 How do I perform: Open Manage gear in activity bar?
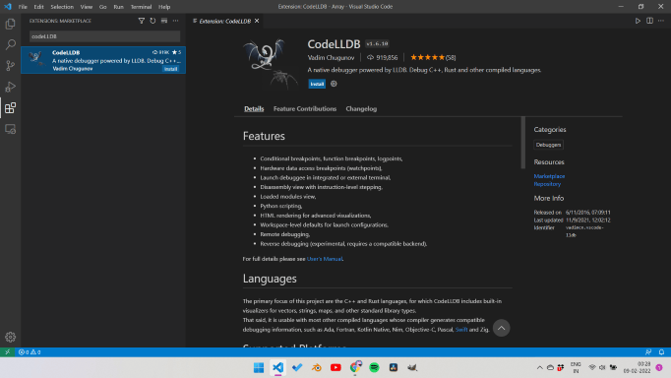click(10, 337)
